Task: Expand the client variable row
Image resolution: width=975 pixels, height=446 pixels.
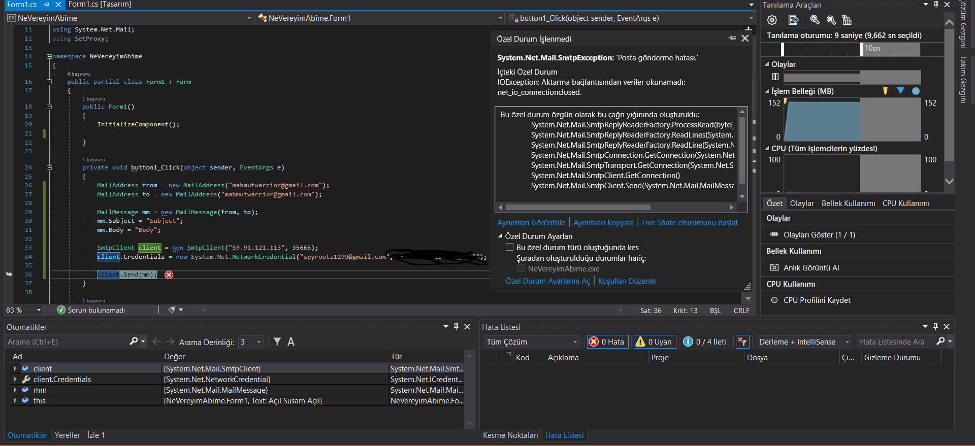Action: [15, 368]
